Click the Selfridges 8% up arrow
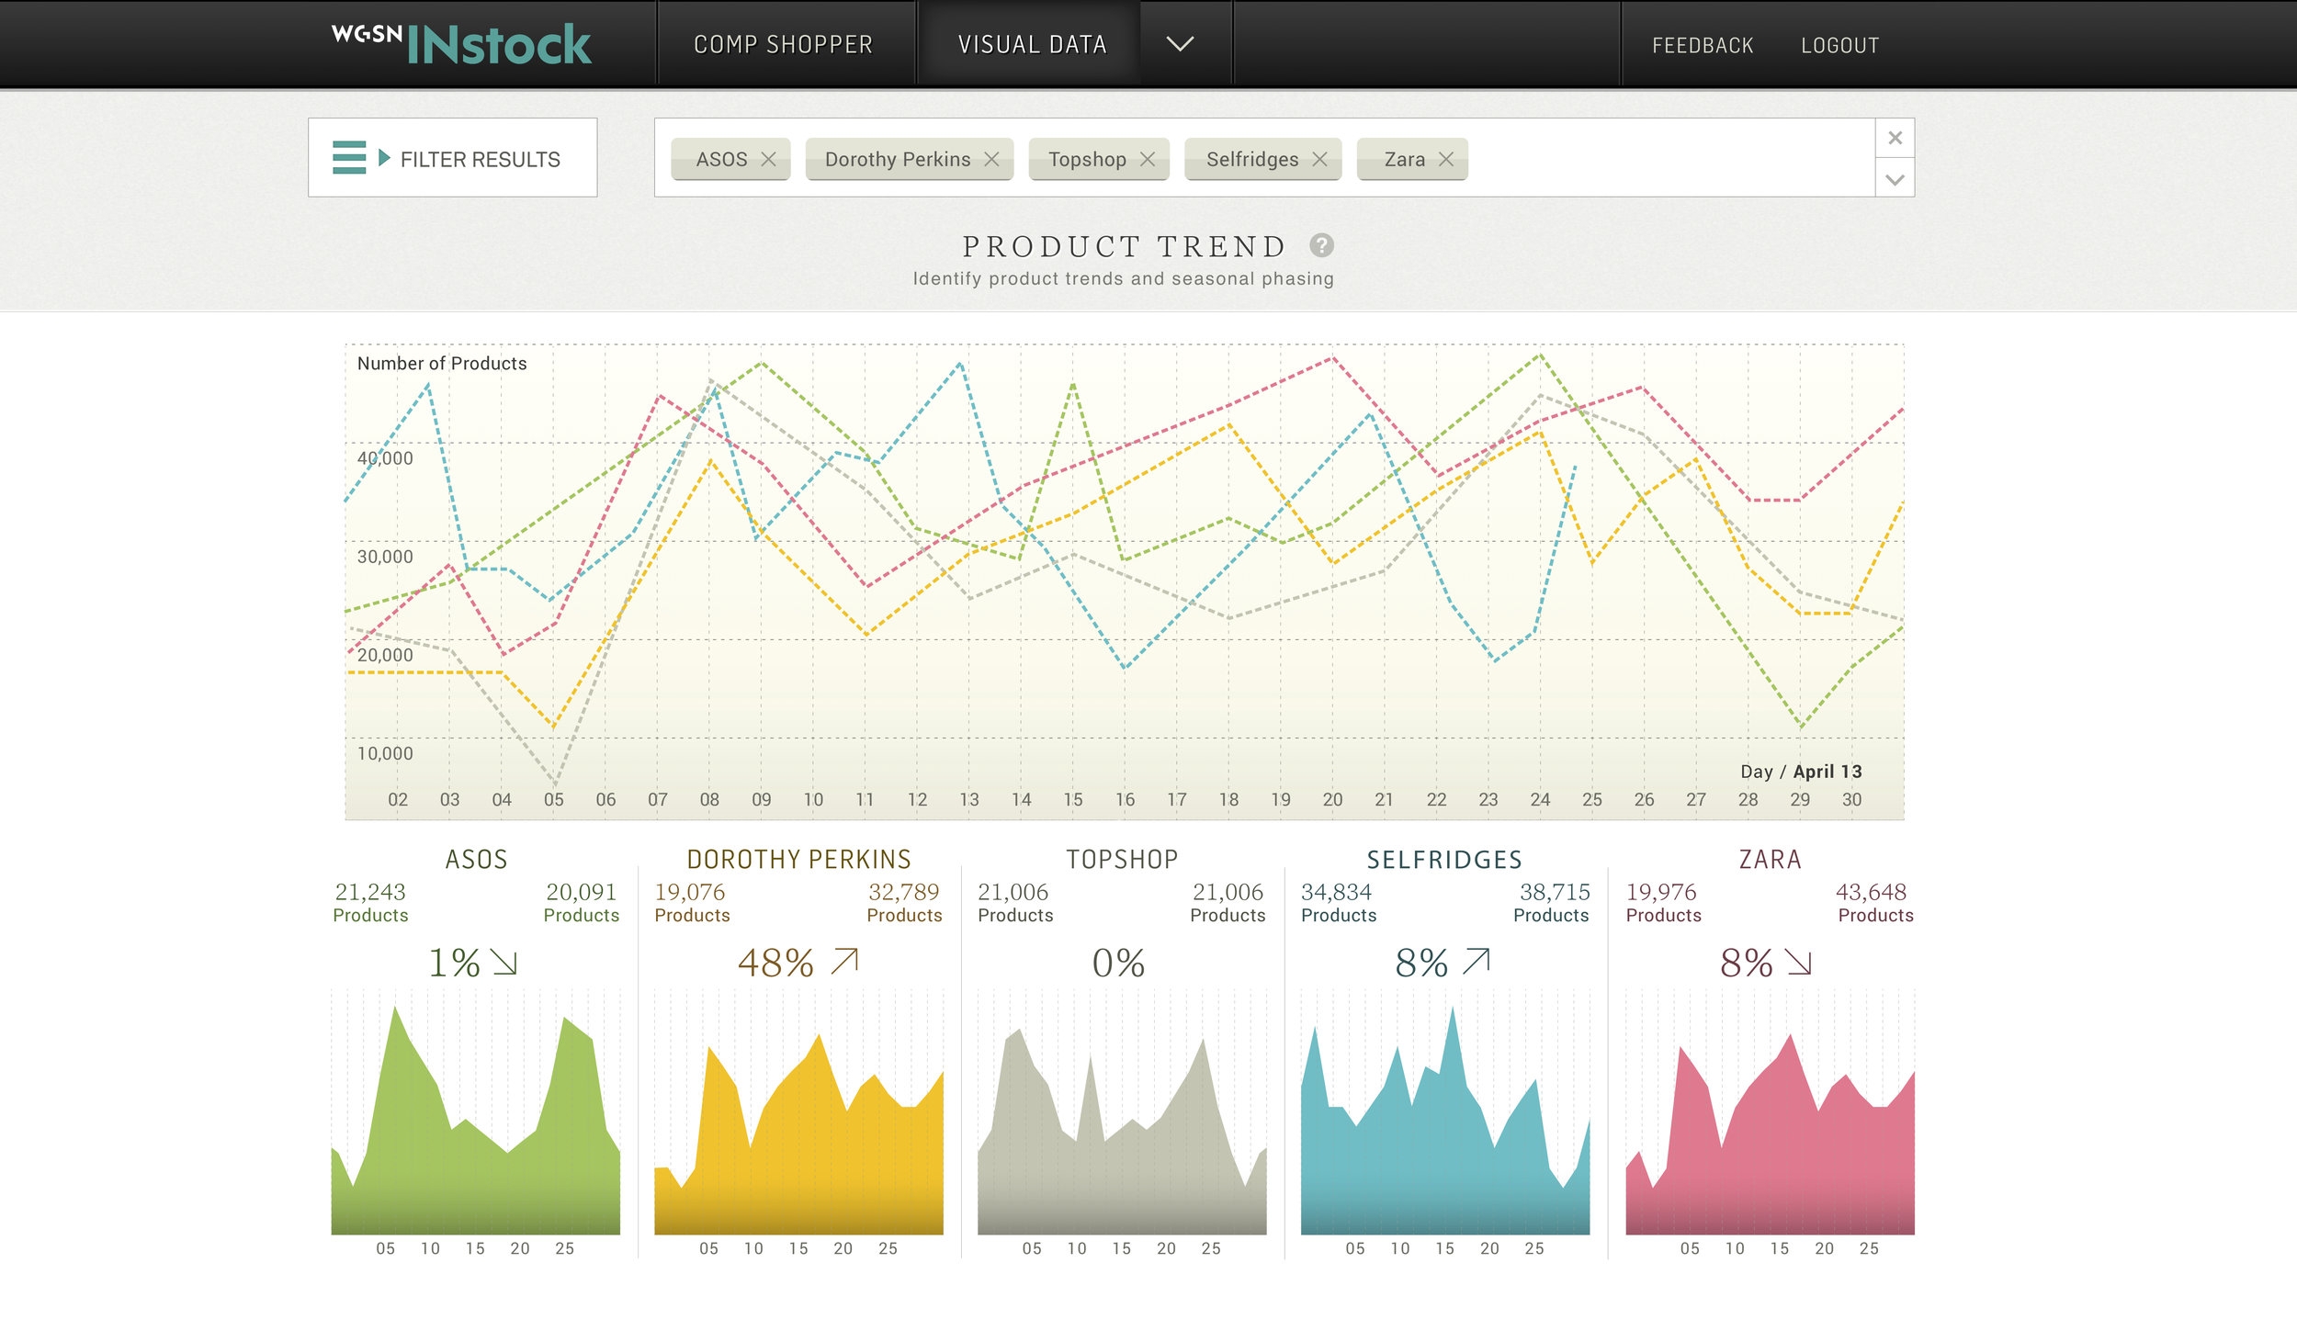The image size is (2297, 1319). point(1476,961)
